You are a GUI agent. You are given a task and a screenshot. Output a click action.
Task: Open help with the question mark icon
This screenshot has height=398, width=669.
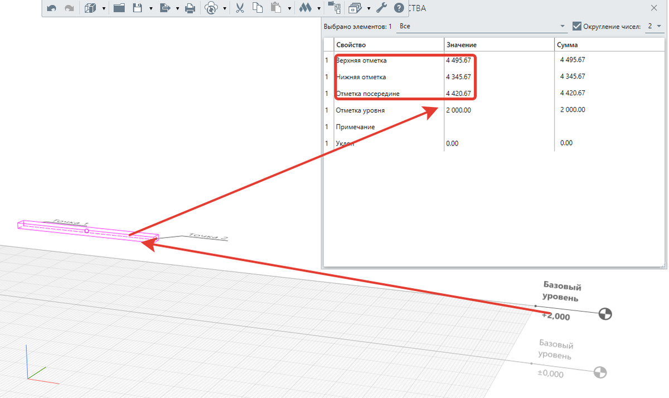pyautogui.click(x=399, y=8)
